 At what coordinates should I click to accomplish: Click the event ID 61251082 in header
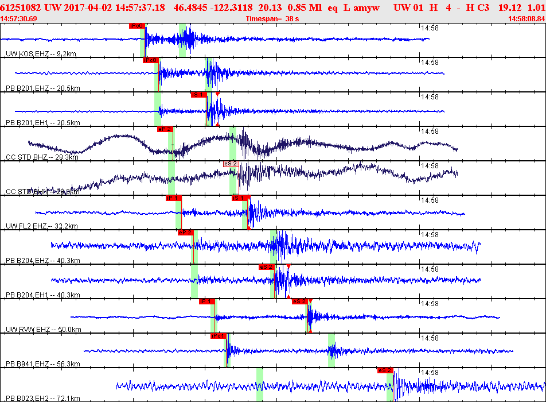click(x=21, y=7)
